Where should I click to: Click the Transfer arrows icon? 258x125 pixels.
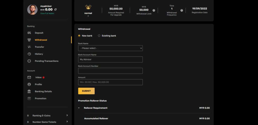[x=29, y=47]
